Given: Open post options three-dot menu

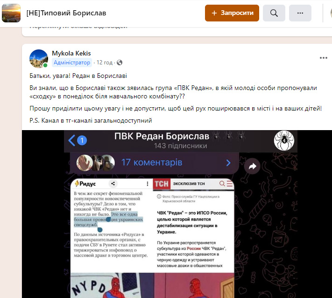Looking at the screenshot, I should click(x=323, y=58).
